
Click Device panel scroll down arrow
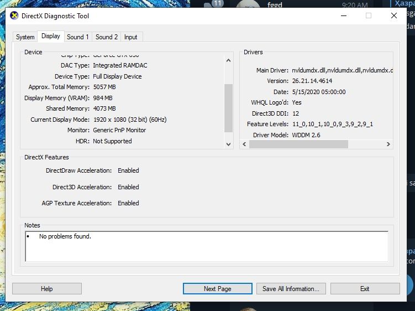[228, 144]
